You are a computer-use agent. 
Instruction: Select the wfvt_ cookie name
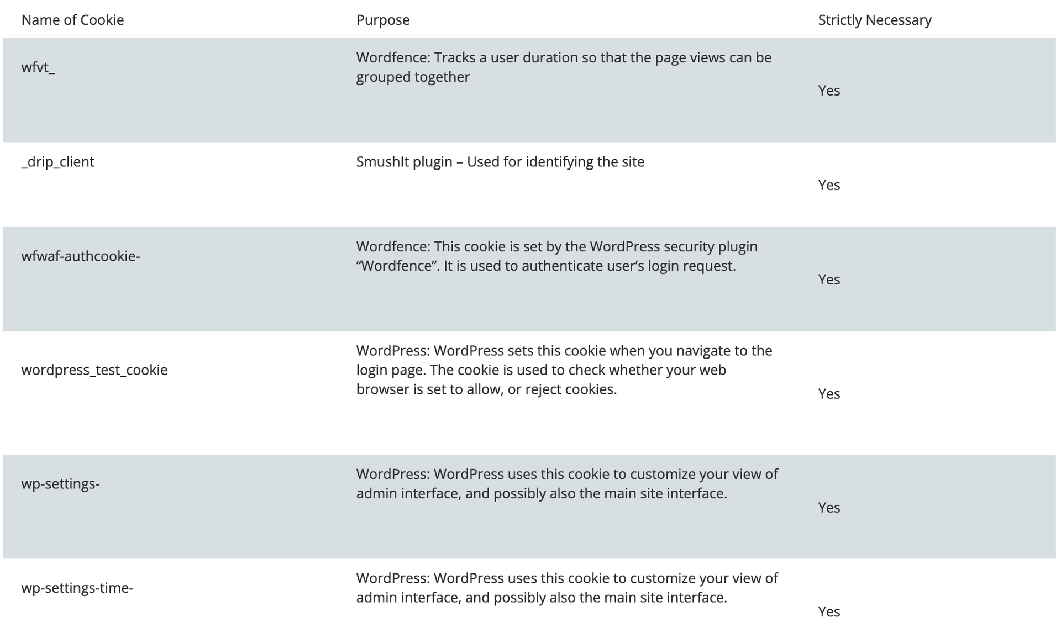[38, 67]
